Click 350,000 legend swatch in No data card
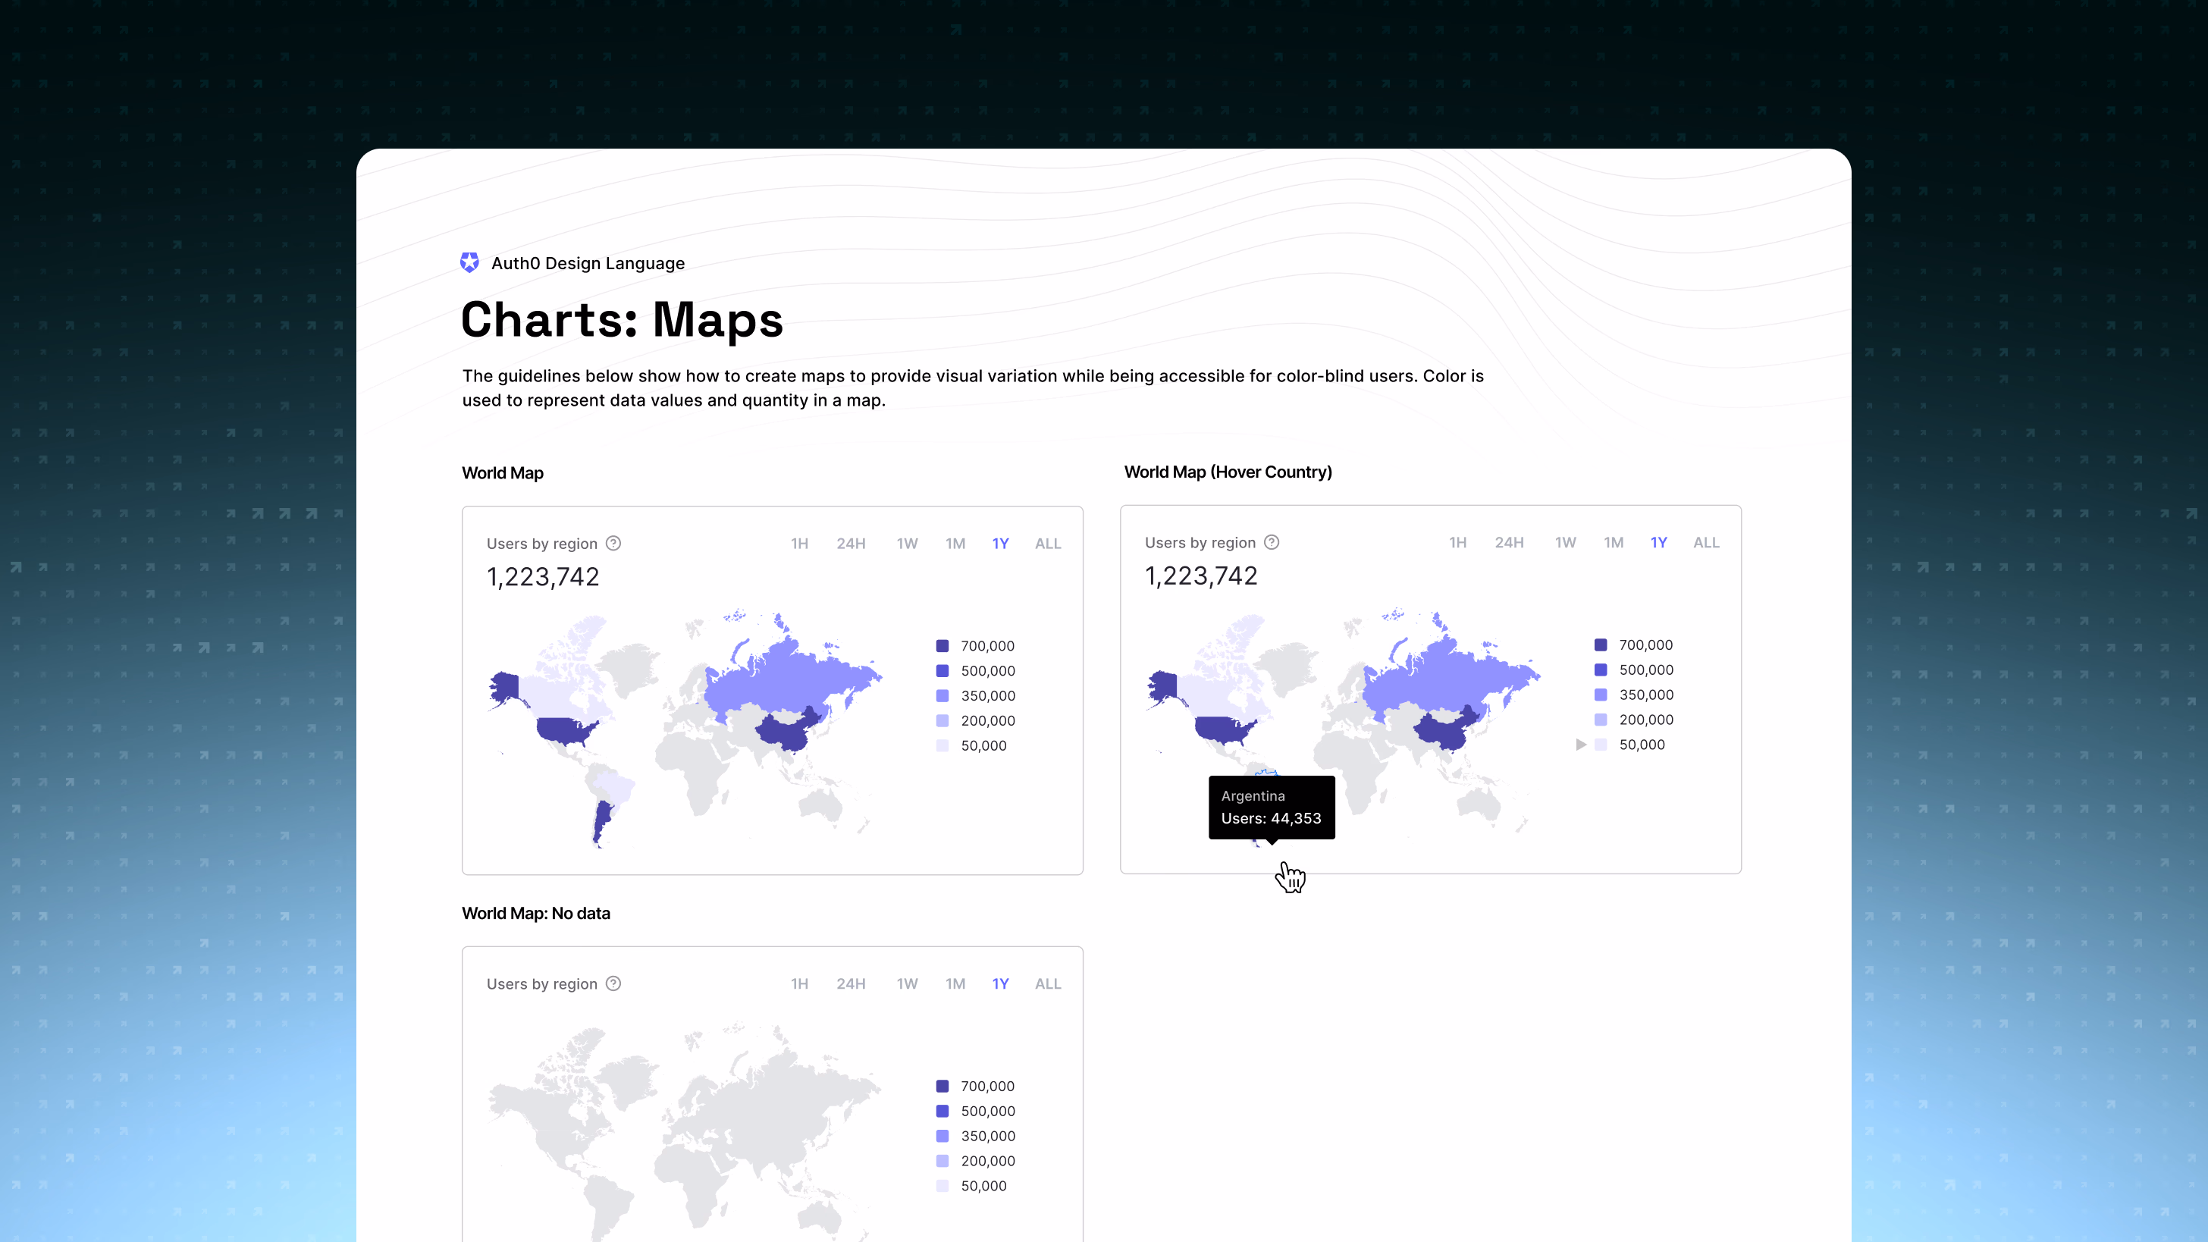 (x=942, y=1137)
